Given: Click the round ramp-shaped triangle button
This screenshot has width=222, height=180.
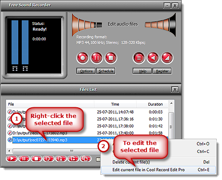Looking at the screenshot, I should (x=167, y=58).
